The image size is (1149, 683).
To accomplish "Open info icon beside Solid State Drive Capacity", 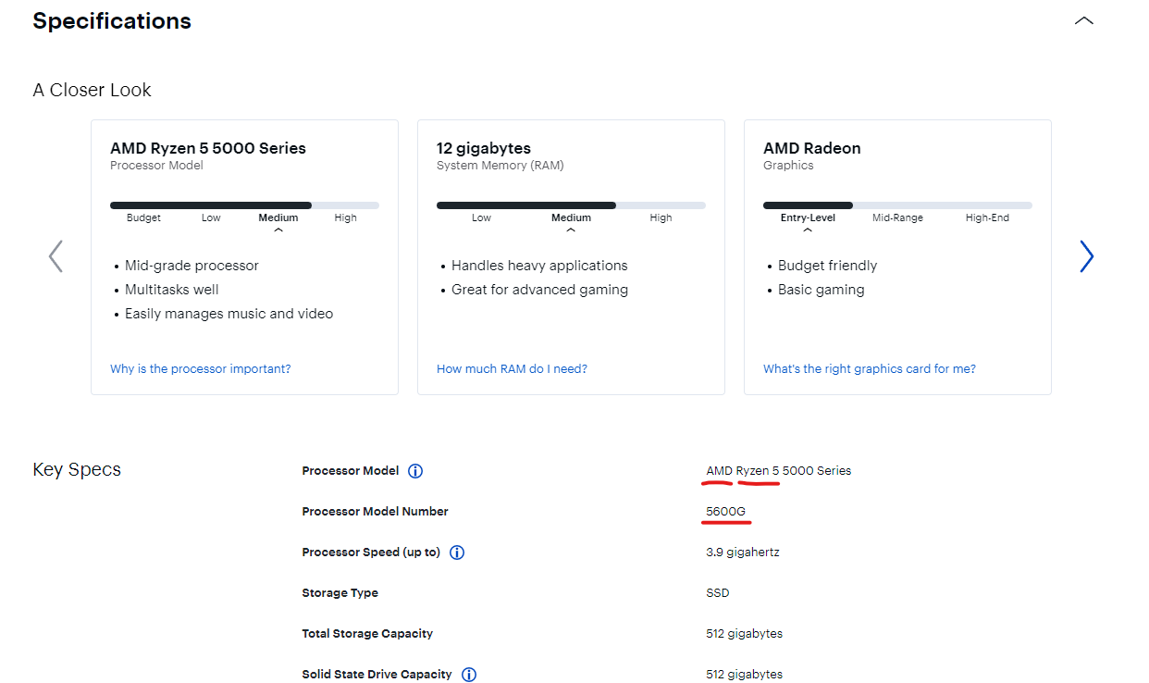I will point(469,675).
